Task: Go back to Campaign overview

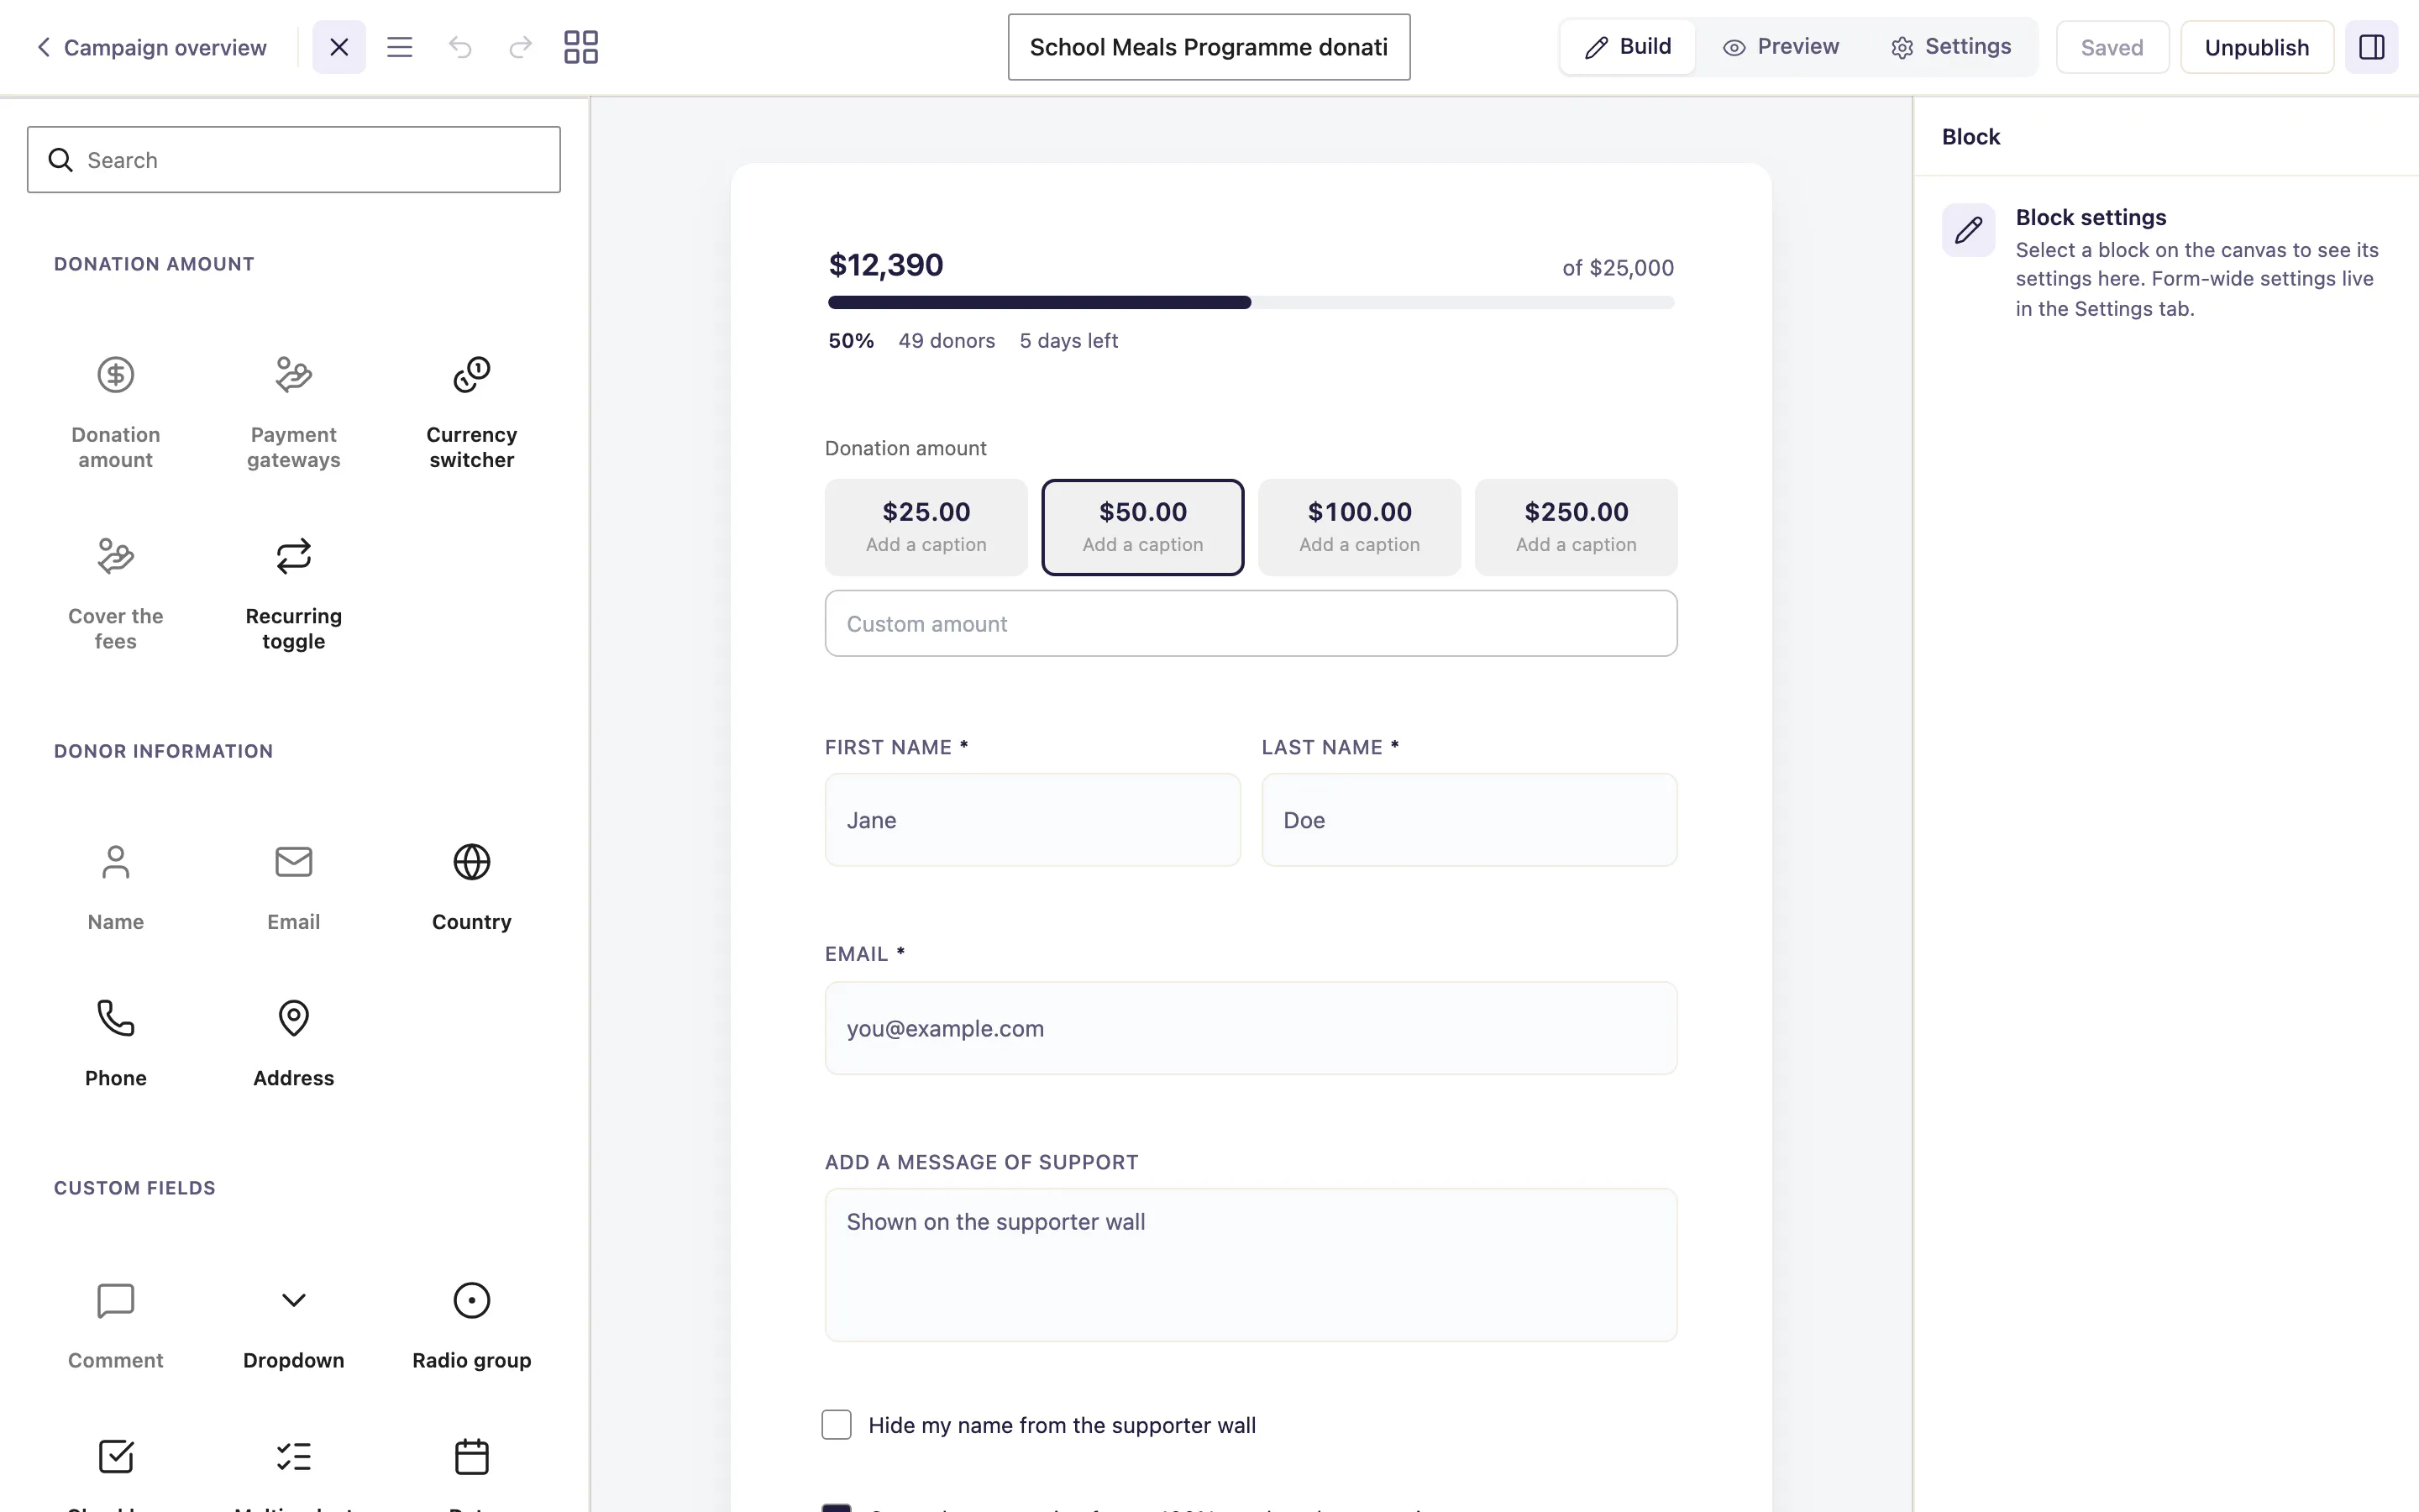Action: click(x=151, y=47)
